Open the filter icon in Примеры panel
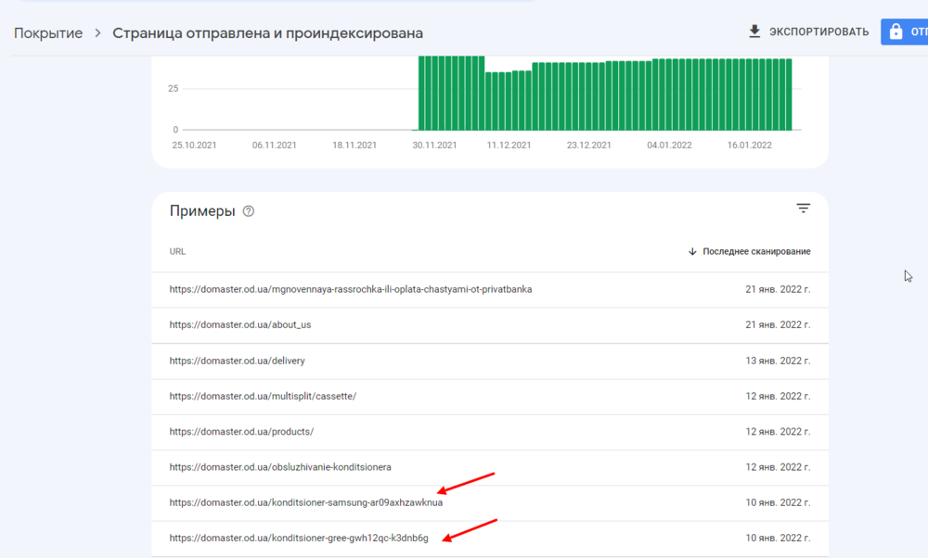This screenshot has height=558, width=928. tap(804, 209)
